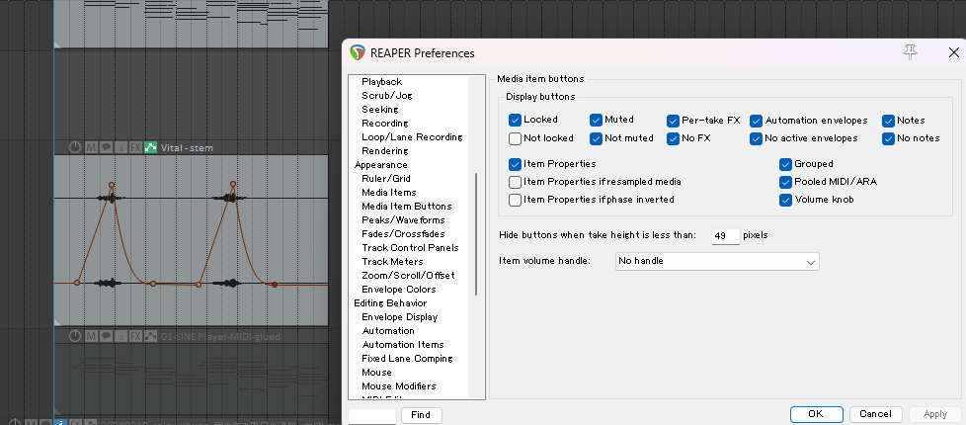The width and height of the screenshot is (966, 425).
Task: Select Envelope Colors in the tree
Action: pyautogui.click(x=399, y=290)
